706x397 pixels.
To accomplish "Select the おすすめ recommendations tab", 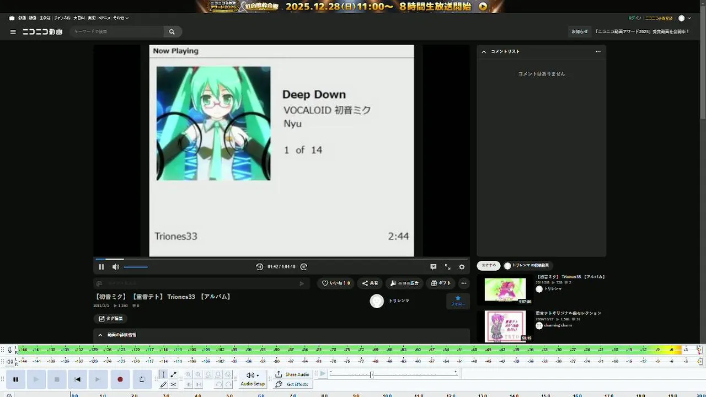I will pos(489,266).
